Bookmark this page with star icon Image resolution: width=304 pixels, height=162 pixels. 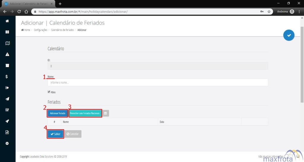[x=269, y=12]
